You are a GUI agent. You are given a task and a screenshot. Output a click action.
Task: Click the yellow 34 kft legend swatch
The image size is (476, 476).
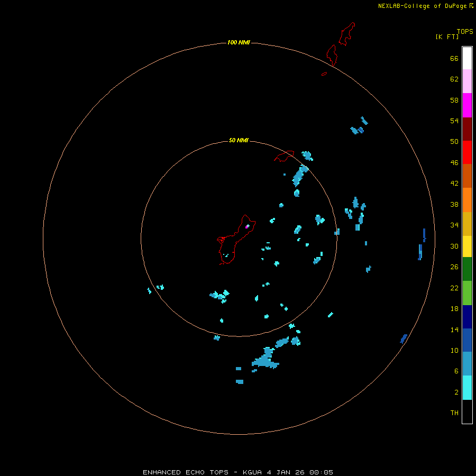(467, 246)
